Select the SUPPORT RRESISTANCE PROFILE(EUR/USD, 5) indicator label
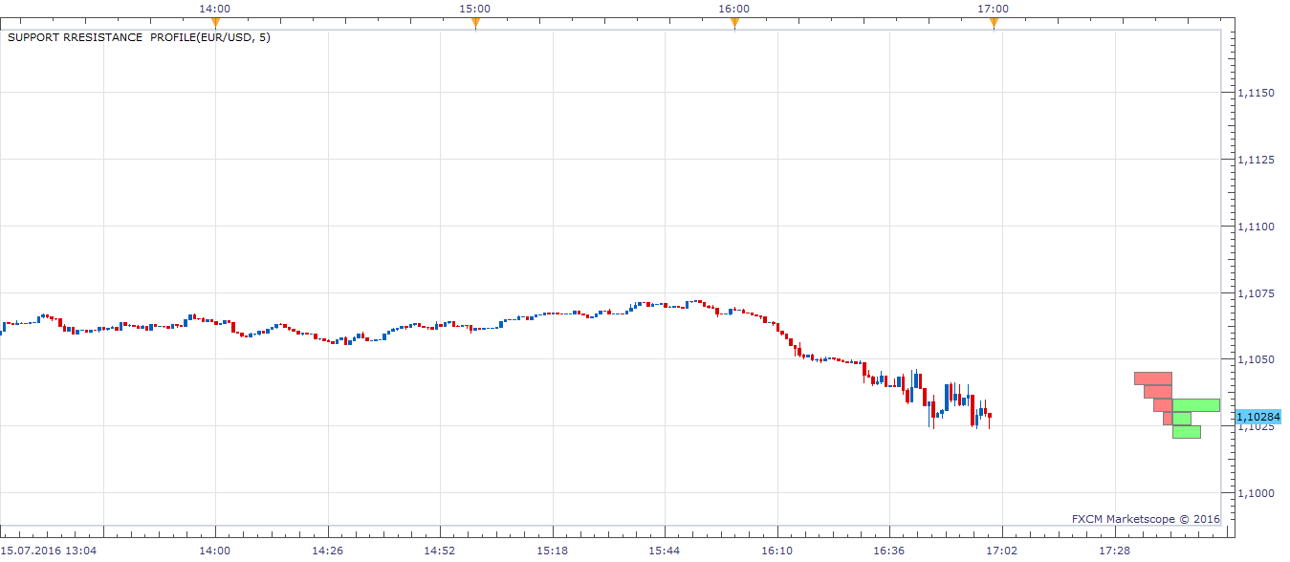This screenshot has height=562, width=1290. click(x=139, y=38)
